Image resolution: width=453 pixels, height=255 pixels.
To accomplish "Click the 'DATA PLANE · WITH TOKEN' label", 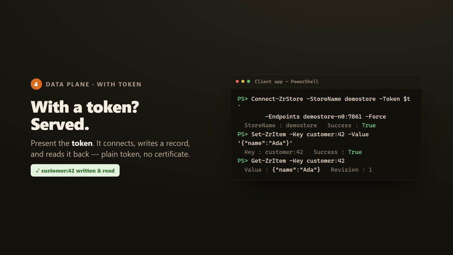I will (x=94, y=84).
